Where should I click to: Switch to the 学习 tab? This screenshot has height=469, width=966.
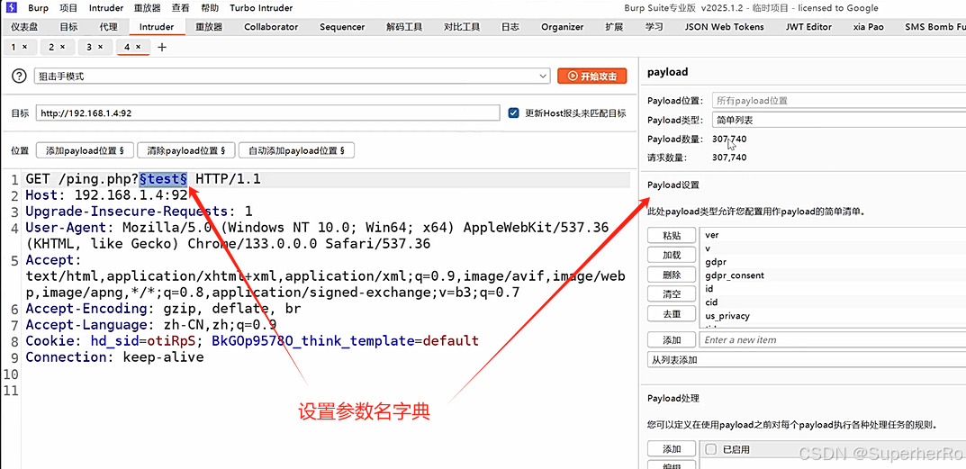coord(655,26)
